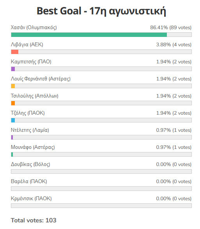Screen dimensions: 200x229
Task: Click the empty Κρμέντσικ vote bar
Action: [x=101, y=206]
